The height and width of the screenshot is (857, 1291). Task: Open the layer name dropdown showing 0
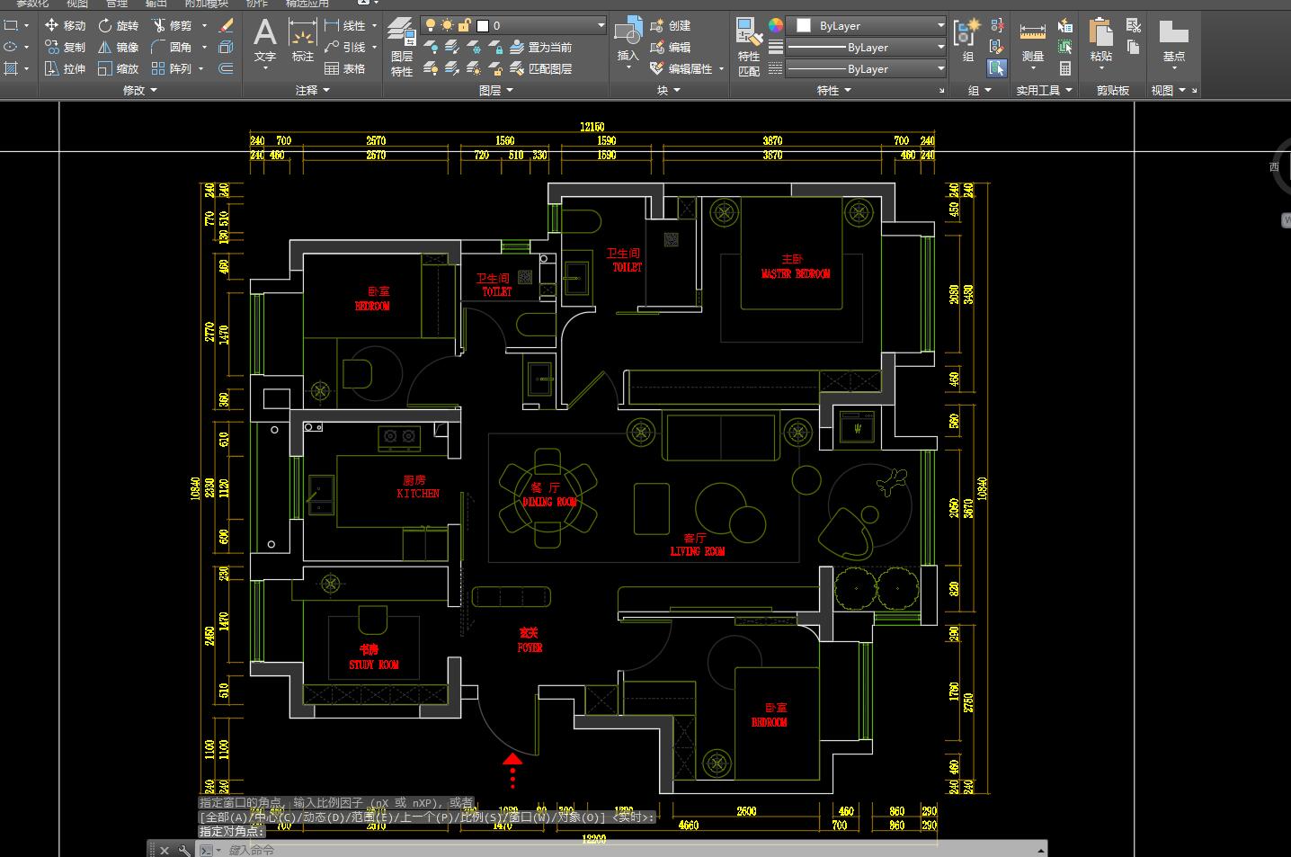[514, 25]
